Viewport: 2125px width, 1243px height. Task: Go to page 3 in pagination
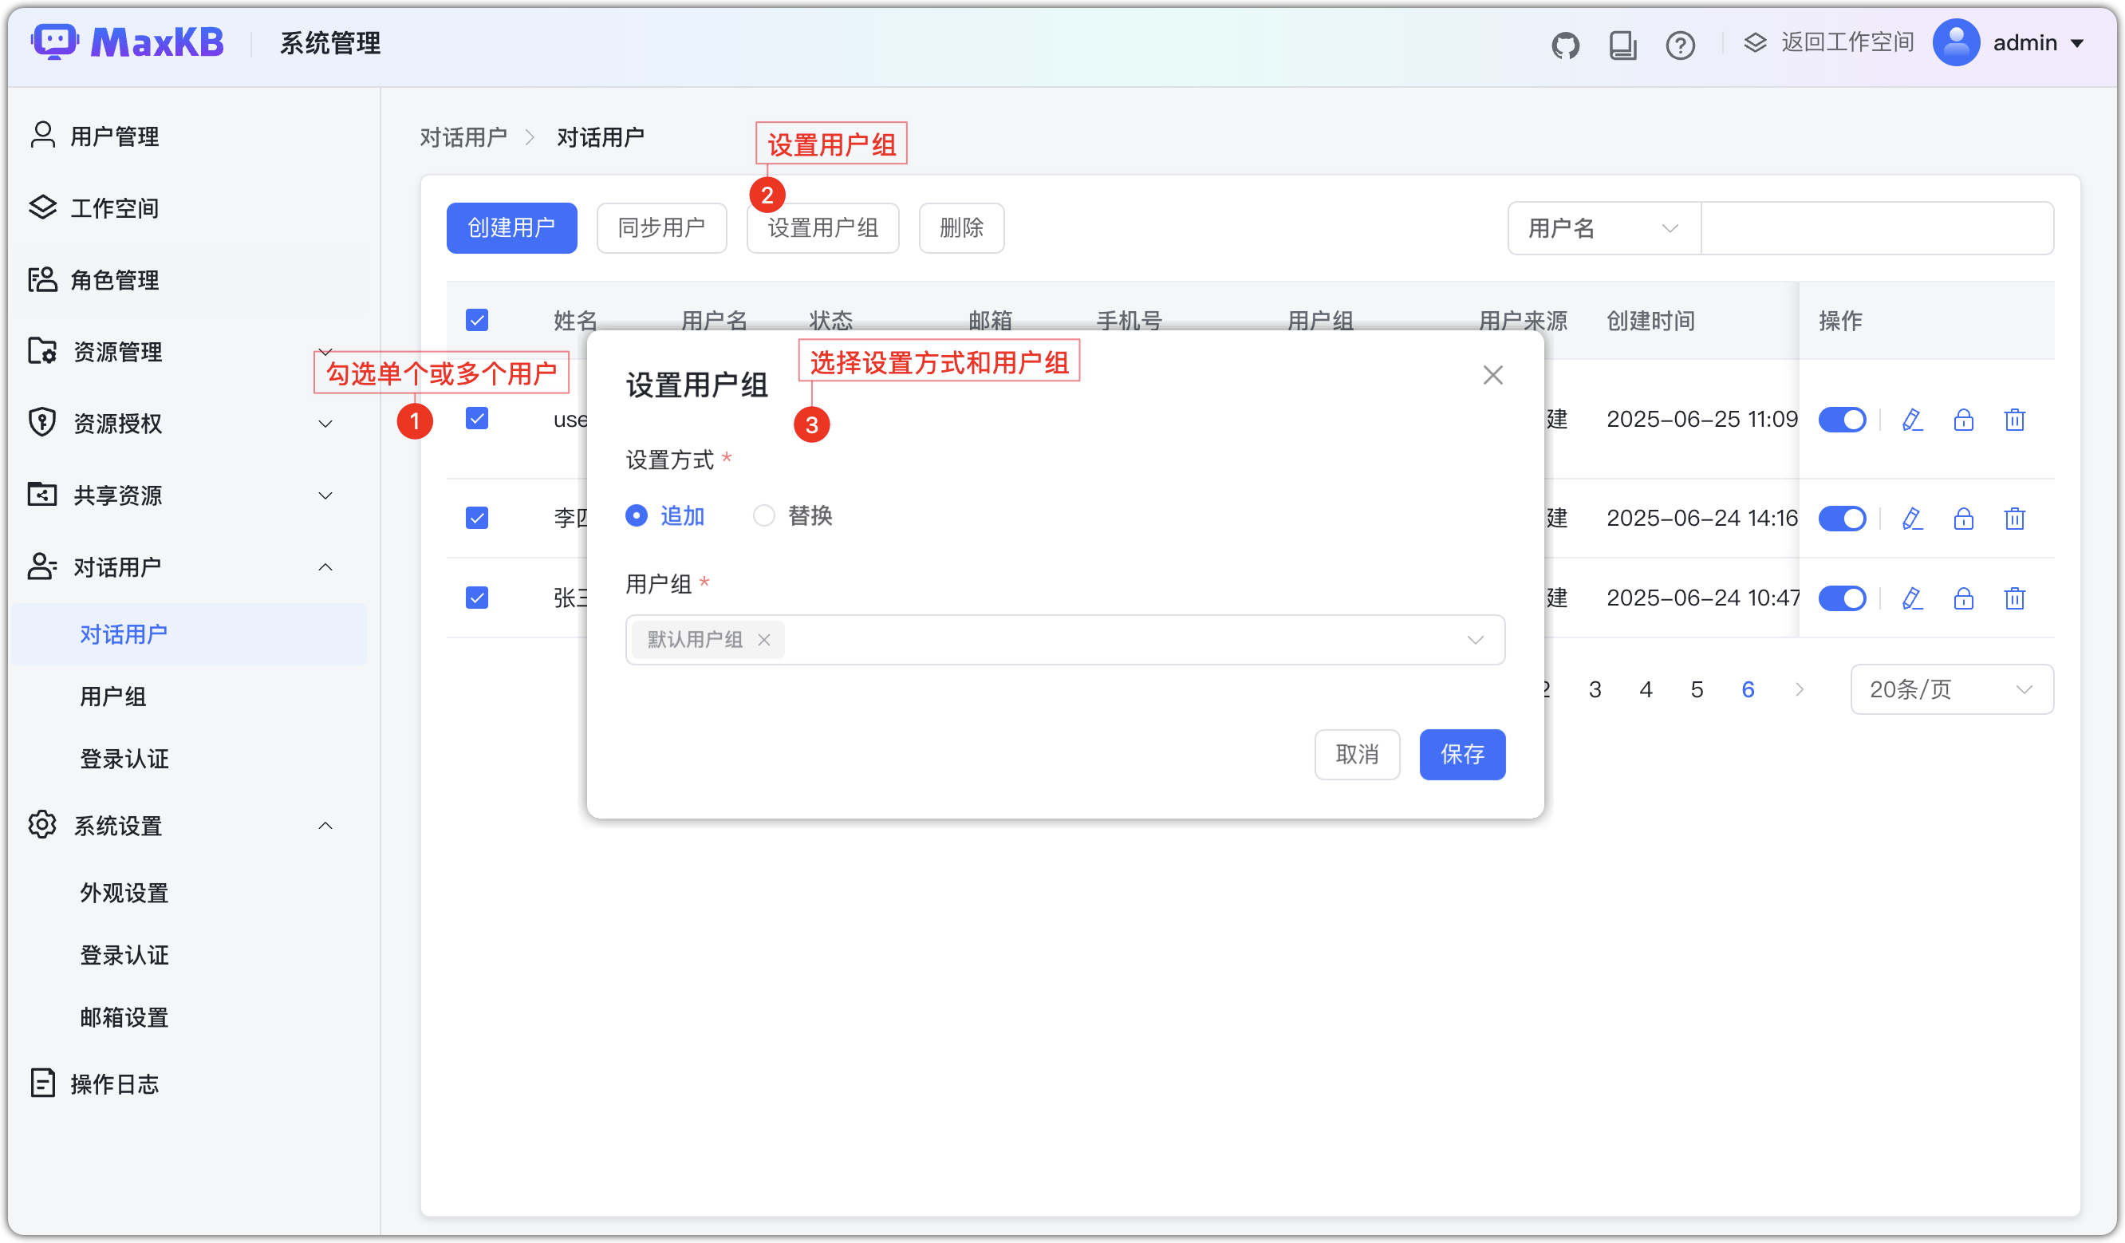point(1595,689)
